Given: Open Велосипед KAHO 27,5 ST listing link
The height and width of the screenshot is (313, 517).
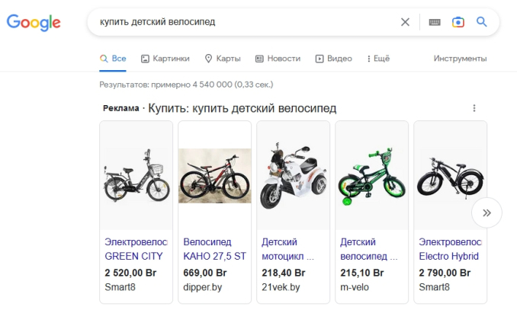Looking at the screenshot, I should point(214,249).
